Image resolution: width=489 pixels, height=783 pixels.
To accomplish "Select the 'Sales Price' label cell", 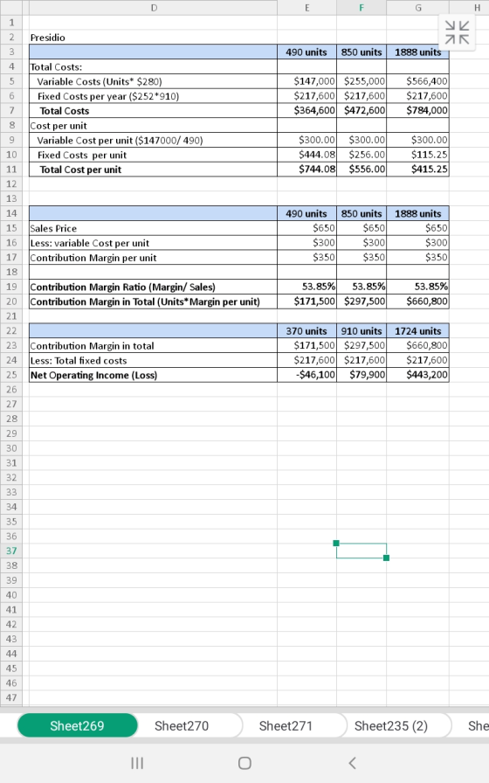I will coord(153,228).
